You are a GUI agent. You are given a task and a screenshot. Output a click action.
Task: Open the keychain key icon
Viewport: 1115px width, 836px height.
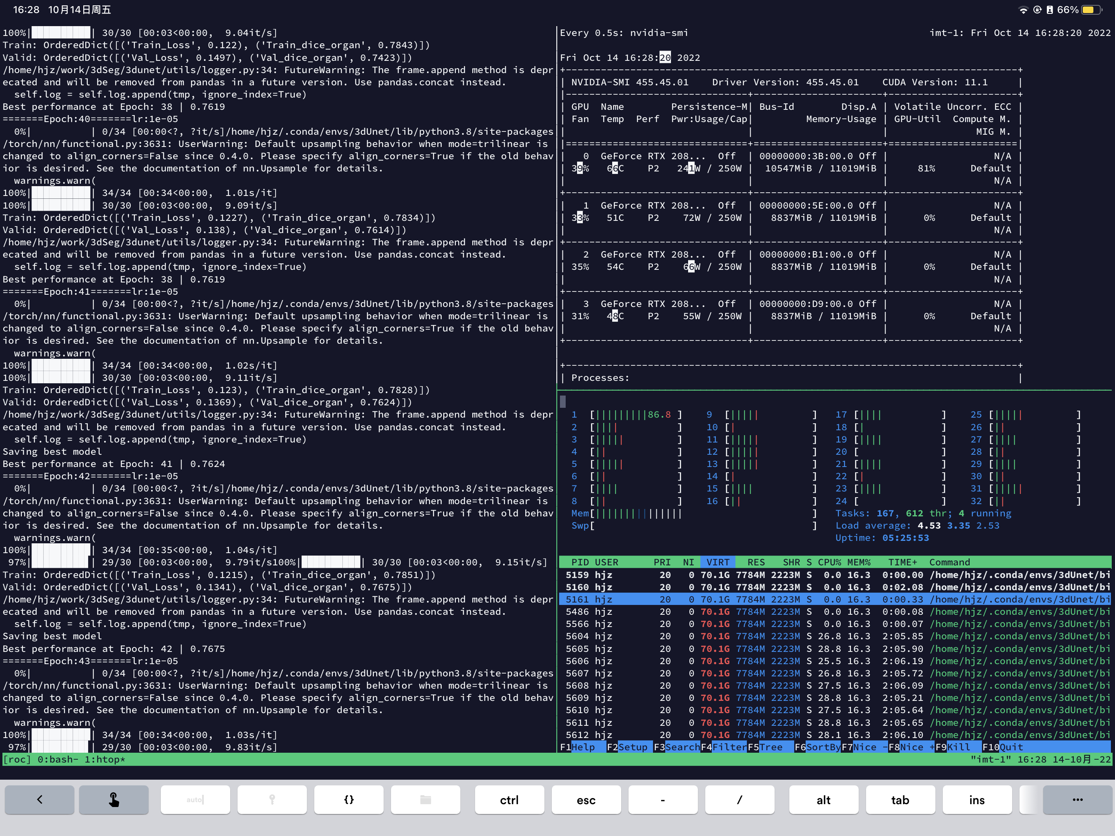[x=272, y=799]
